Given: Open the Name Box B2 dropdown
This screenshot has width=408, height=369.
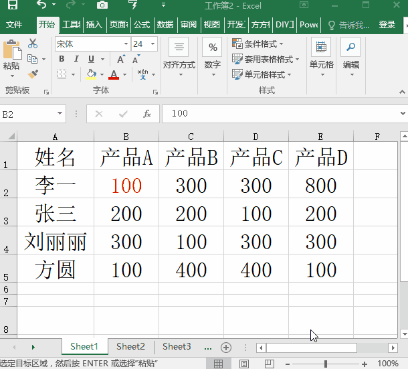Looking at the screenshot, I should (x=60, y=113).
